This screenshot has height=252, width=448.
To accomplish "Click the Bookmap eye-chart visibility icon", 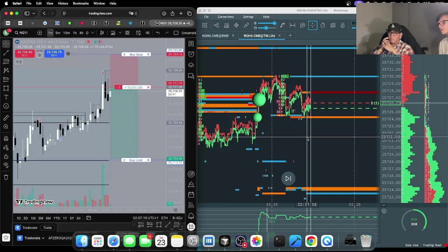I will pyautogui.click(x=333, y=25).
